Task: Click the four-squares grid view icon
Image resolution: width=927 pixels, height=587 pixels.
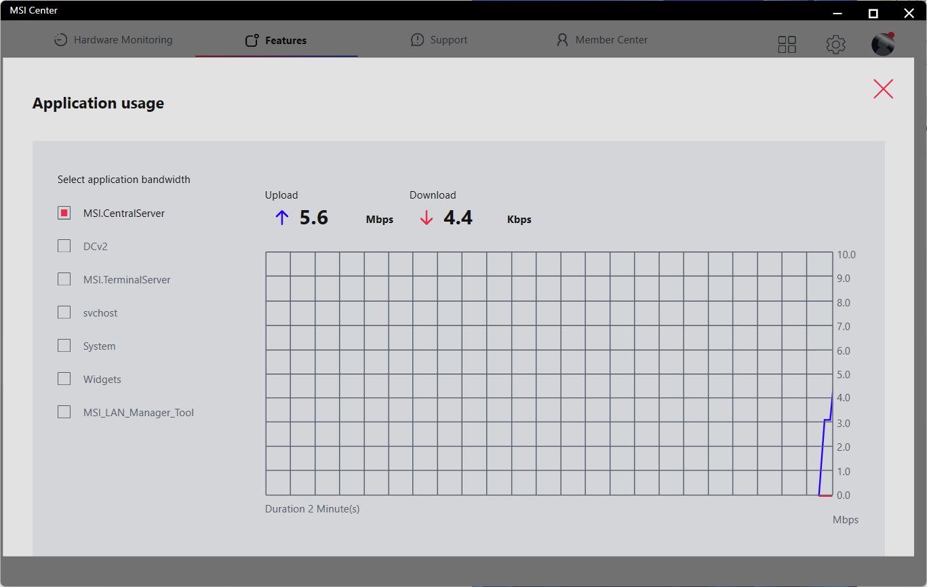Action: coord(787,45)
